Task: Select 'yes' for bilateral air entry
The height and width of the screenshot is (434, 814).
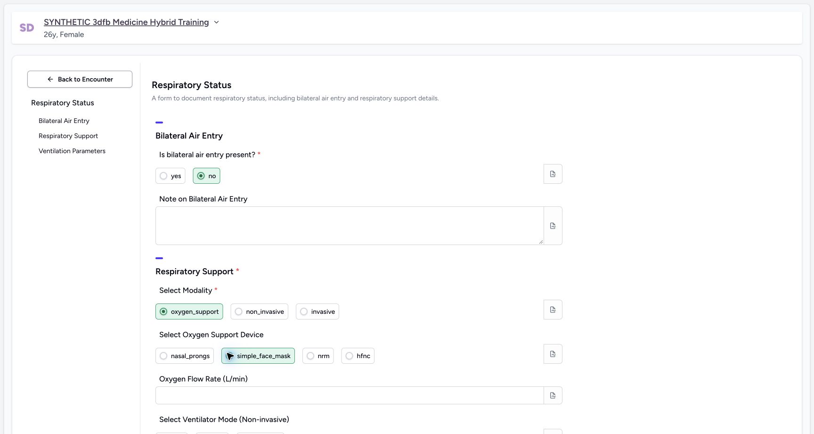Action: pyautogui.click(x=171, y=176)
